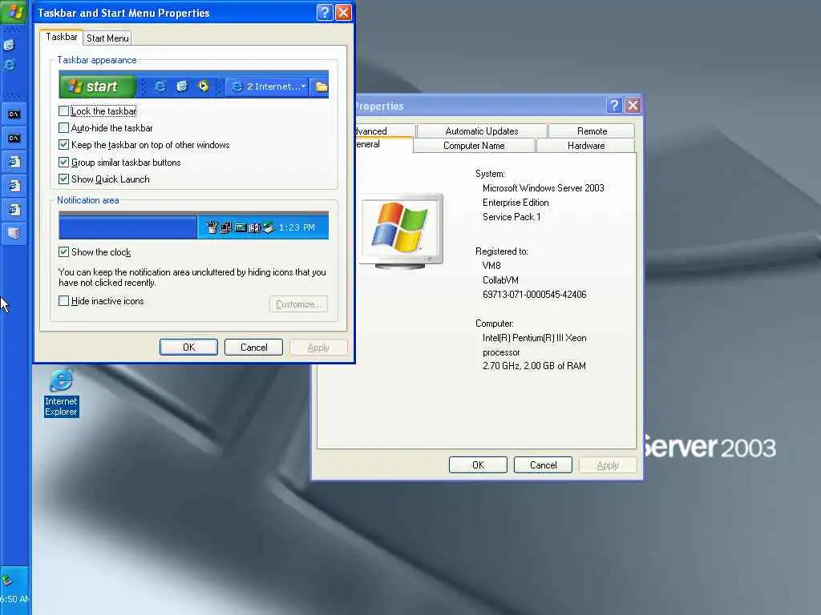Viewport: 821px width, 615px height.
Task: Close the Taskbar and Start Menu Properties dialog
Action: coord(343,12)
